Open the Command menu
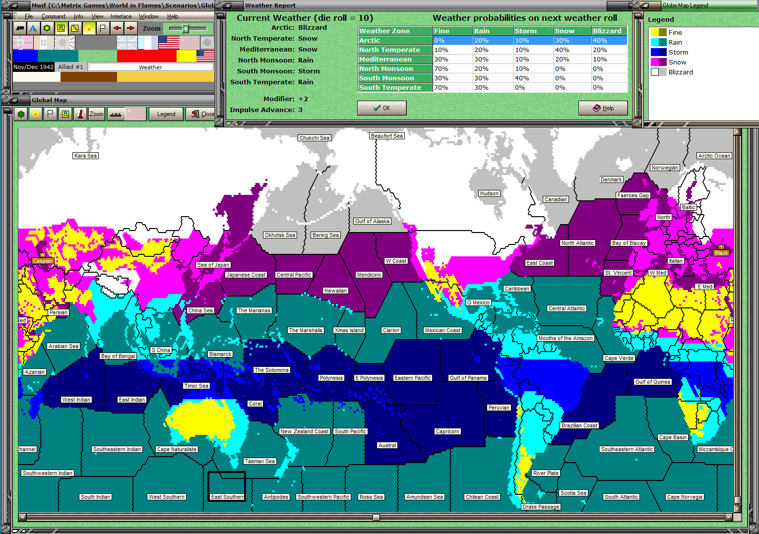Viewport: 759px width, 534px height. [x=53, y=16]
